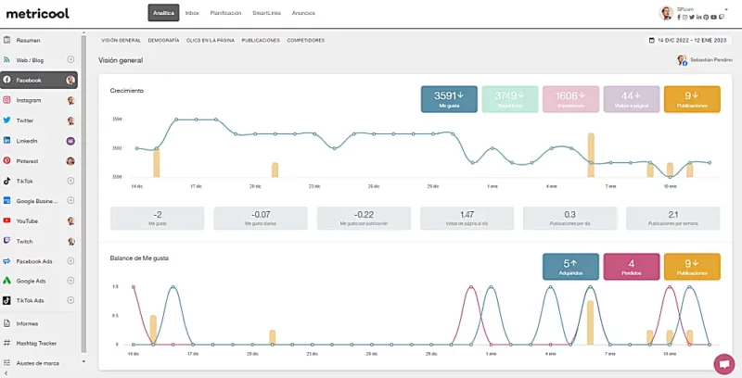Image resolution: width=742 pixels, height=378 pixels.
Task: Click the profile avatar at top right
Action: click(x=666, y=13)
